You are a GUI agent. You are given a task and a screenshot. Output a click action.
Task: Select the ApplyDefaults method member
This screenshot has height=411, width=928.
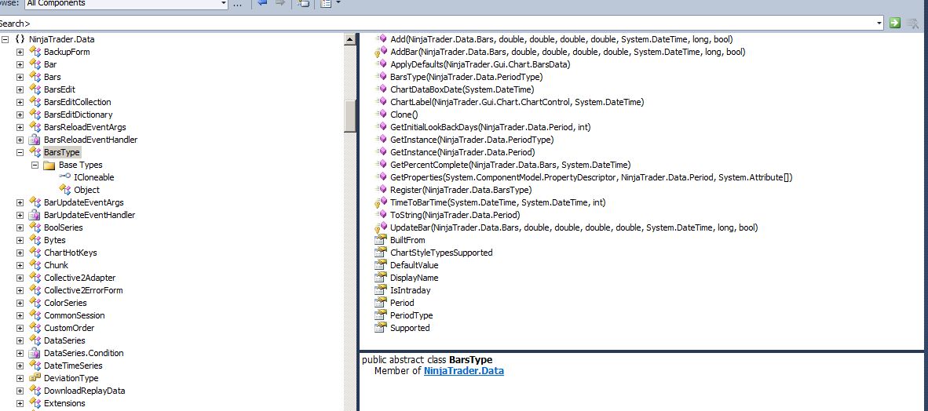pyautogui.click(x=480, y=64)
